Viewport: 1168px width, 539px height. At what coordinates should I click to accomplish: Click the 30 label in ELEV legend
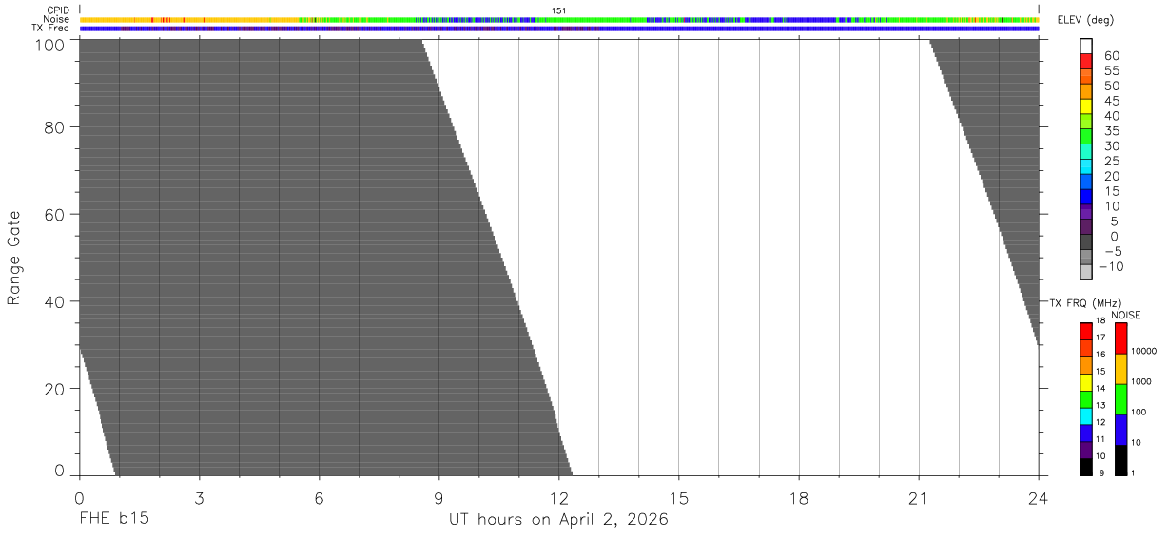click(x=1111, y=145)
